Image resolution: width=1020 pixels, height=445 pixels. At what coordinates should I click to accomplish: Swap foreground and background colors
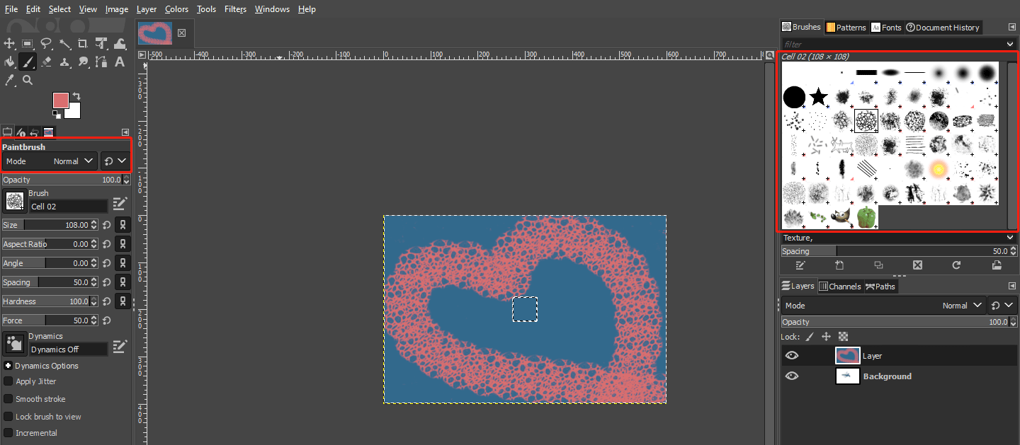[x=76, y=95]
